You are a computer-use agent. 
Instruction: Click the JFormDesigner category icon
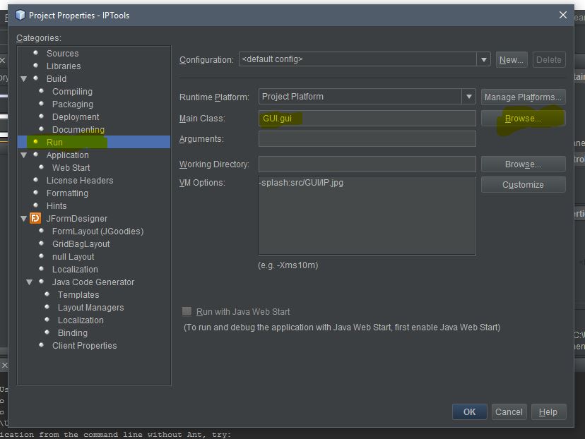35,218
